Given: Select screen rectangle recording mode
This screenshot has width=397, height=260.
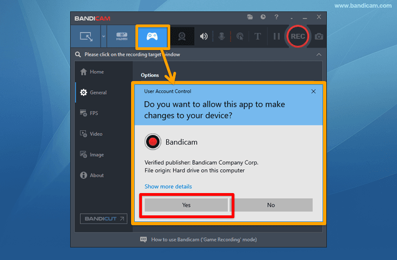Looking at the screenshot, I should (86, 36).
